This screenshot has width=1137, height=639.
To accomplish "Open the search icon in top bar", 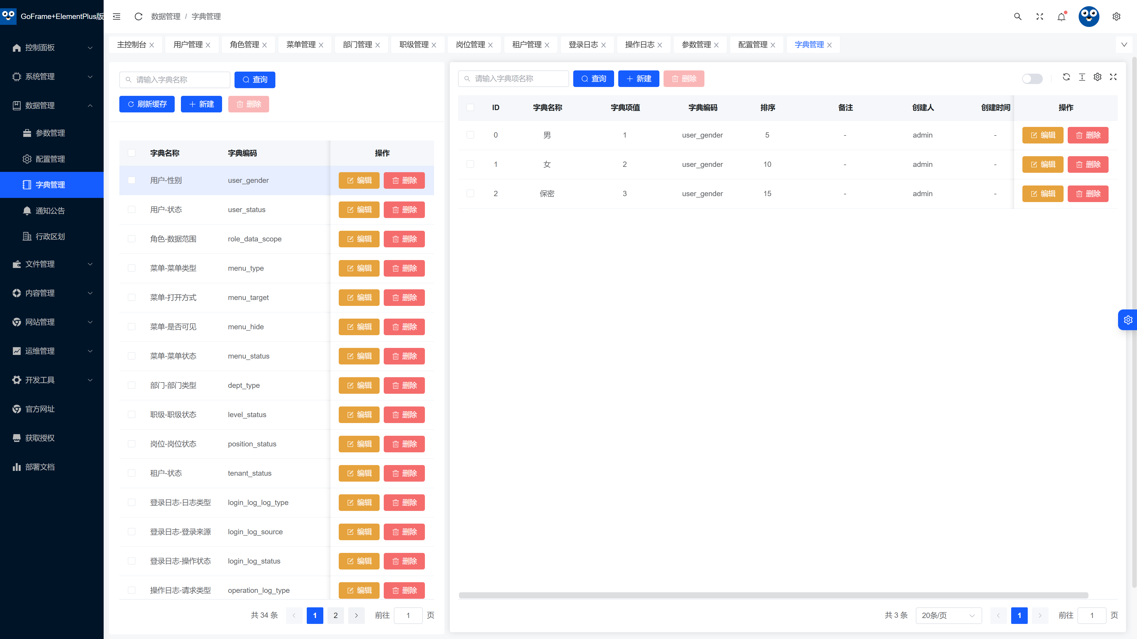I will [x=1017, y=16].
